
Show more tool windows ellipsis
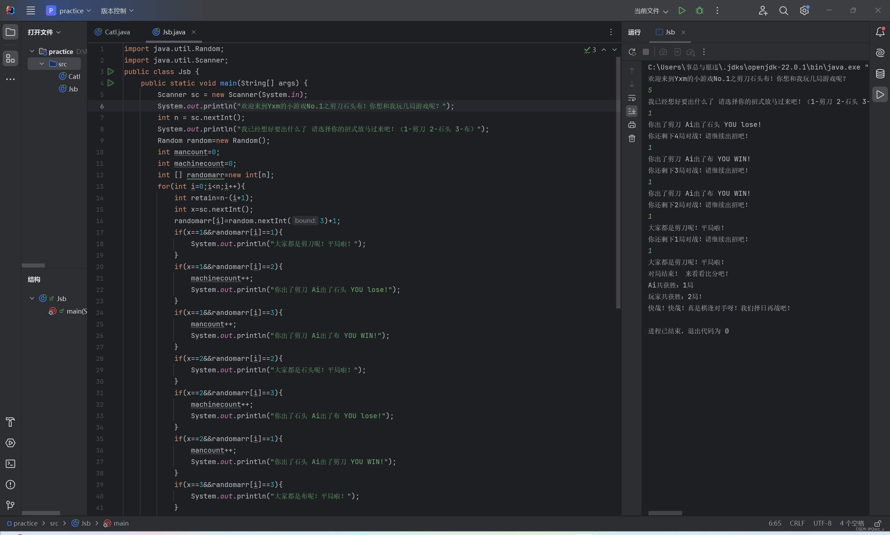tap(10, 79)
